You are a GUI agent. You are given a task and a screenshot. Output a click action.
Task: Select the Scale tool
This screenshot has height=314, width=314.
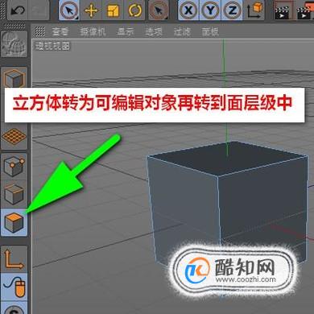click(x=113, y=10)
